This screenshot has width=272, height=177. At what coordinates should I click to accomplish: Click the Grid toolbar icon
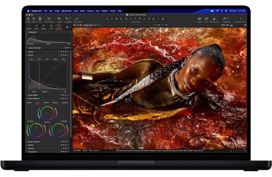206,19
